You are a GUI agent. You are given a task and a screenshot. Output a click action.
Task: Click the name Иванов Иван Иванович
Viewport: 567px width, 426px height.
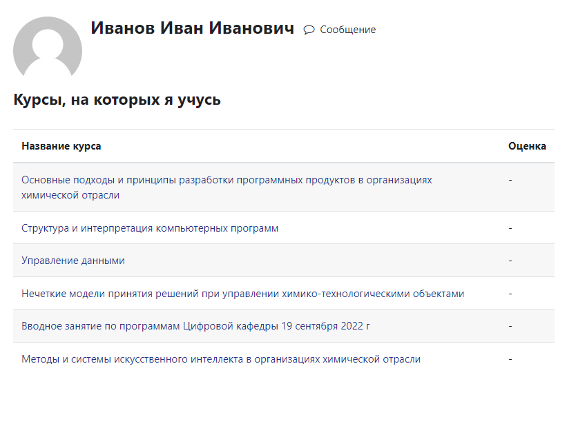pyautogui.click(x=192, y=28)
